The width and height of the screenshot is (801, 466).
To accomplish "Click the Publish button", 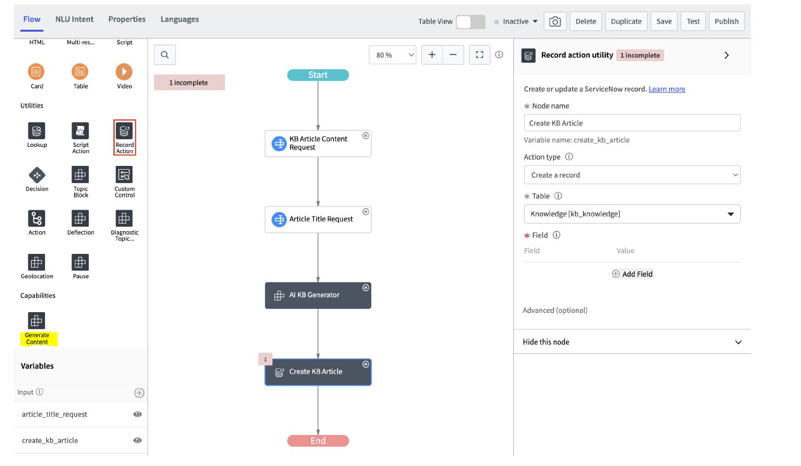I will [x=726, y=22].
